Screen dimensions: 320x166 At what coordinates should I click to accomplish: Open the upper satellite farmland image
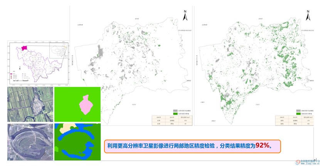click(x=29, y=104)
